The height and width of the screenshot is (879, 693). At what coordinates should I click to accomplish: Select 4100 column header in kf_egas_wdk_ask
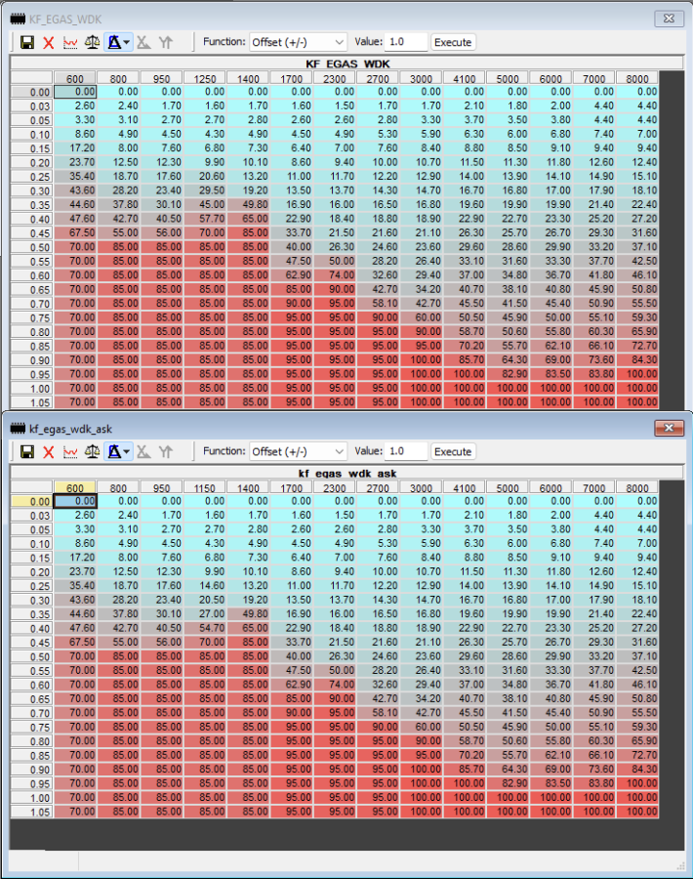[465, 487]
